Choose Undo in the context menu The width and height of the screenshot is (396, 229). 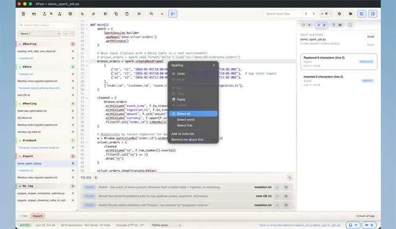coord(193,74)
